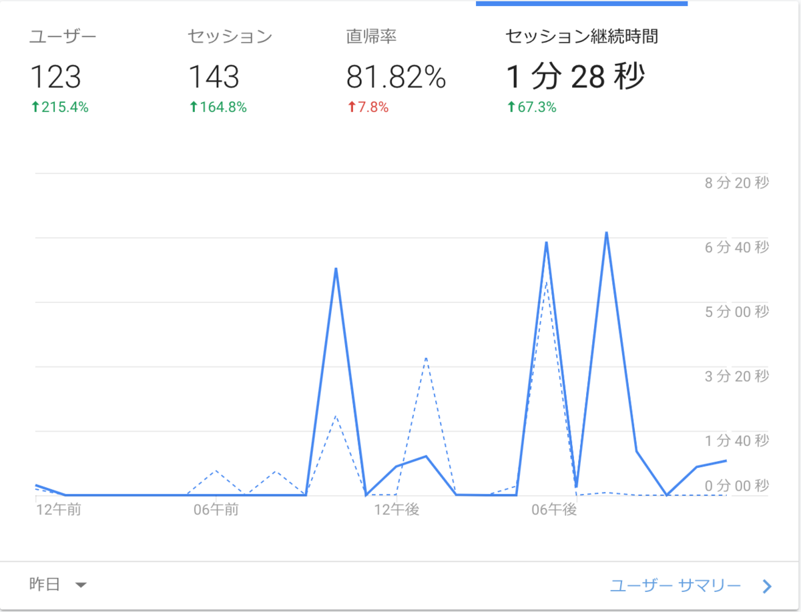Click the chevron arrow beside ユーザー サマリー
The height and width of the screenshot is (612, 801).
(x=767, y=587)
